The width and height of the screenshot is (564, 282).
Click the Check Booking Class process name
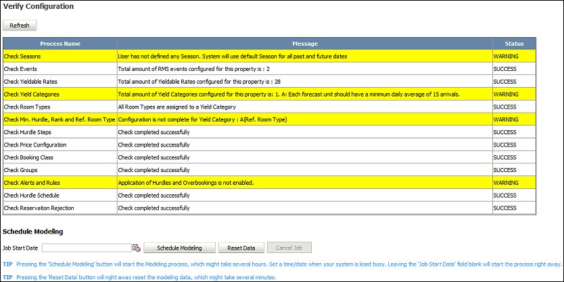tap(28, 157)
